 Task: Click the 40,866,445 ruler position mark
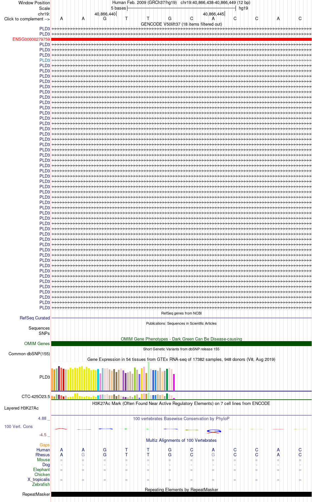[x=213, y=14]
